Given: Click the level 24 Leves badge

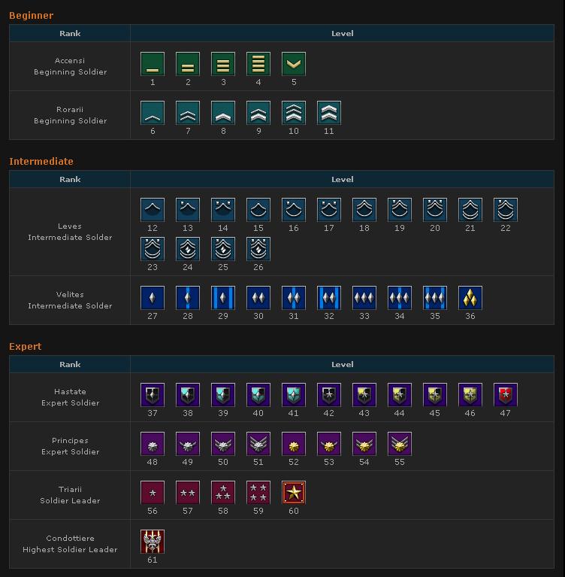Looking at the screenshot, I should click(x=188, y=249).
